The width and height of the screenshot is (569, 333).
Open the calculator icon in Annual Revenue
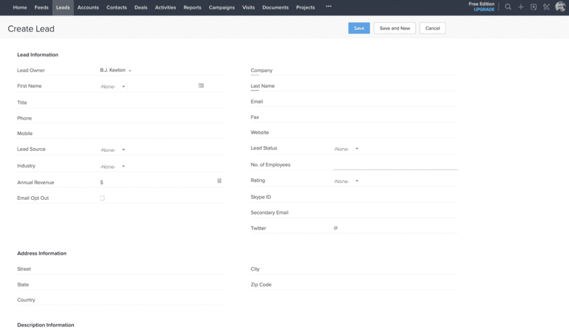coord(219,181)
